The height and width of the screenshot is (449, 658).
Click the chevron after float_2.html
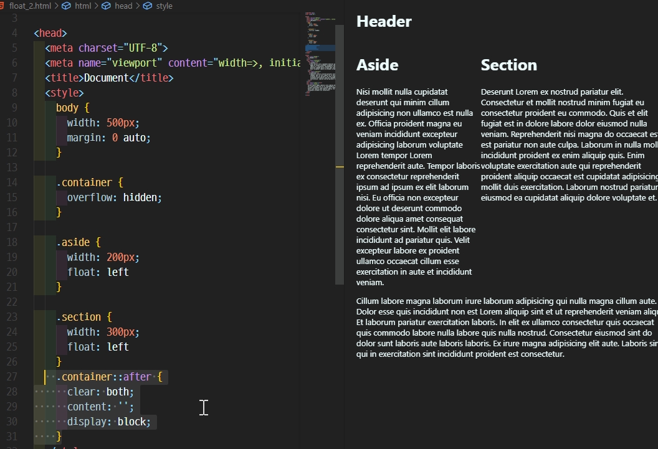[56, 6]
